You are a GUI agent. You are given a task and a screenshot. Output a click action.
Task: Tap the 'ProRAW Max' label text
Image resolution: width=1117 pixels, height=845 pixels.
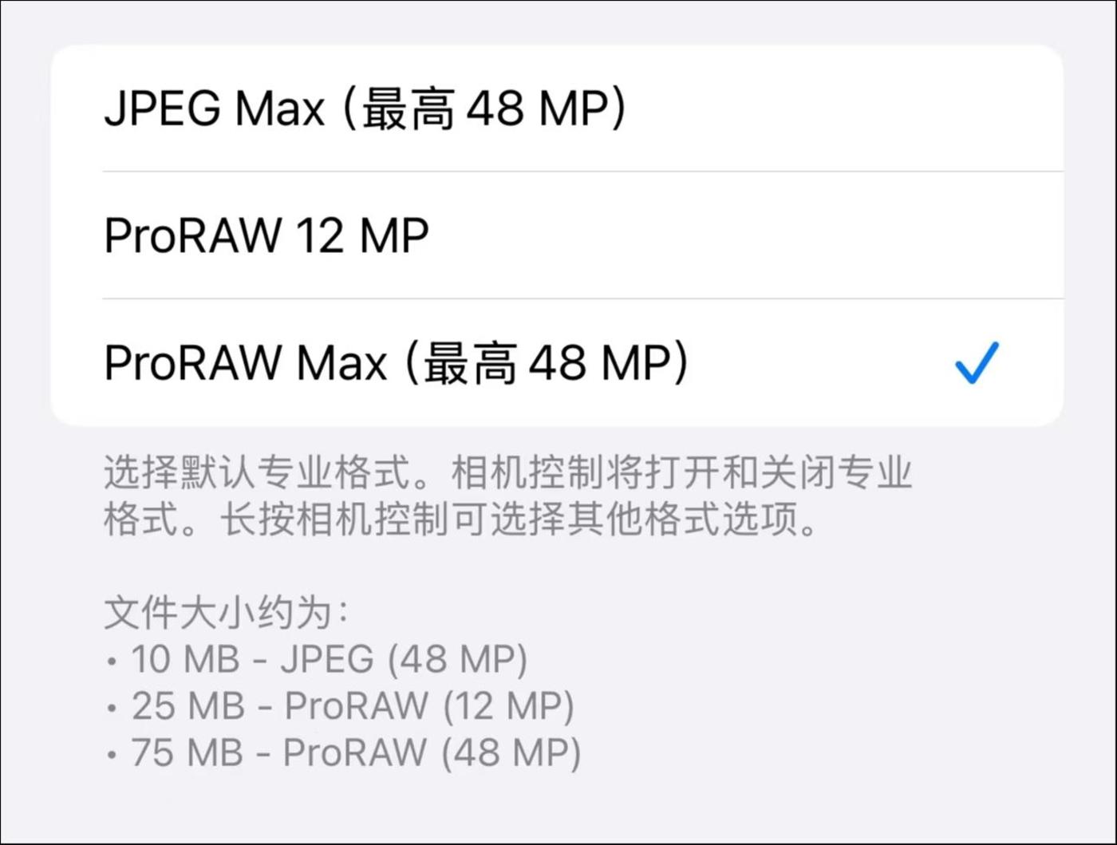pyautogui.click(x=246, y=362)
